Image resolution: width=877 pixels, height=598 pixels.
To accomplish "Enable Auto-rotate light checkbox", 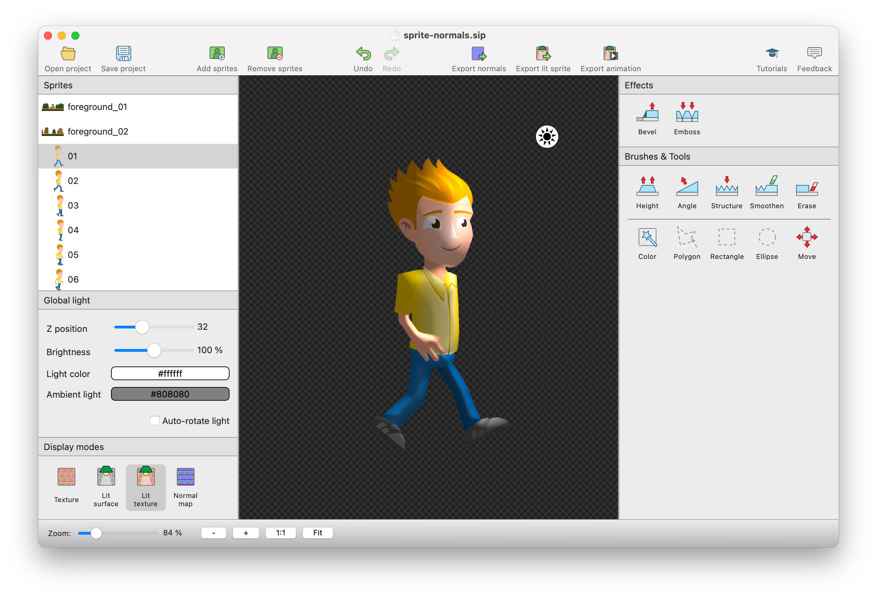I will tap(155, 420).
